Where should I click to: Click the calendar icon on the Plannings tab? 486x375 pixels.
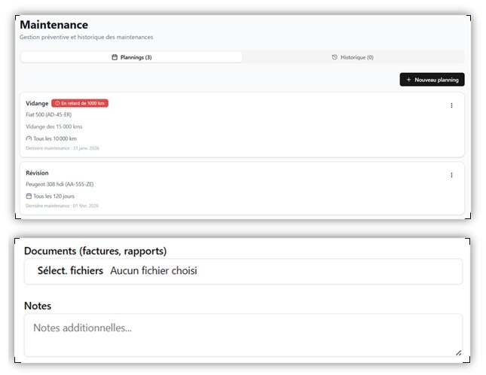point(115,57)
